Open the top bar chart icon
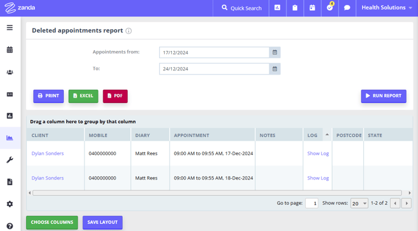Screen dimensions: 418x231 click(x=277, y=8)
